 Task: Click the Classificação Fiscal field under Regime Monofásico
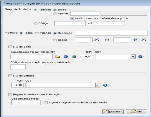pyautogui.click(x=26, y=103)
